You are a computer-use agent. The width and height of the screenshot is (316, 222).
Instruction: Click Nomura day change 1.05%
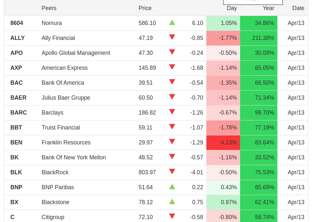pos(223,23)
